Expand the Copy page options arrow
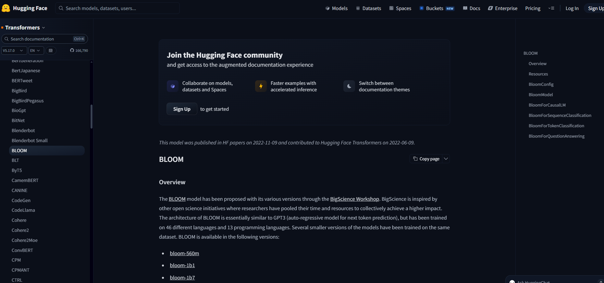604x283 pixels. click(x=446, y=159)
